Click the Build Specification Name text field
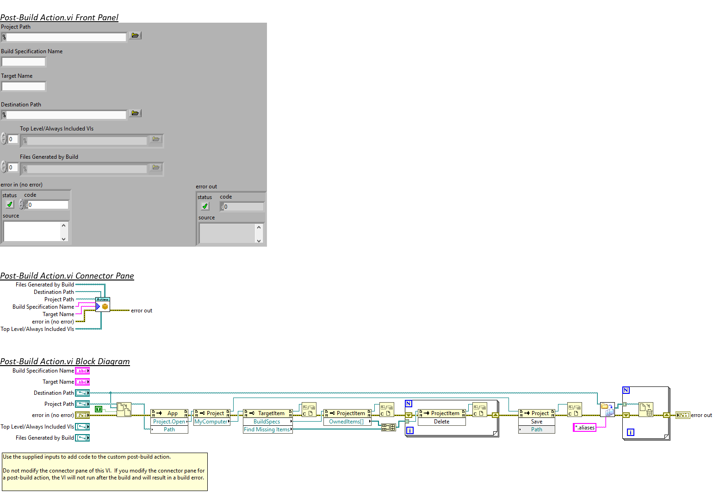Image resolution: width=713 pixels, height=504 pixels. (24, 62)
